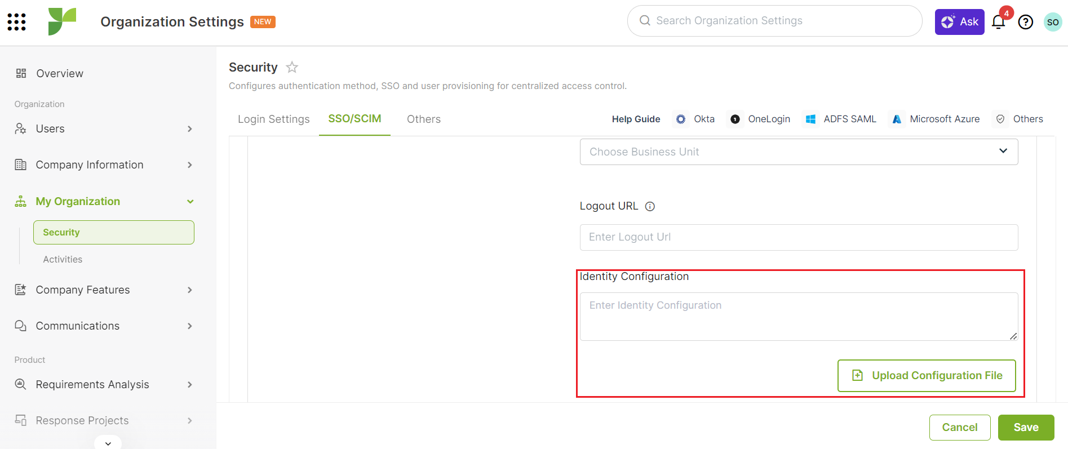1068x449 pixels.
Task: Expand the Users sidebar section
Action: (104, 128)
